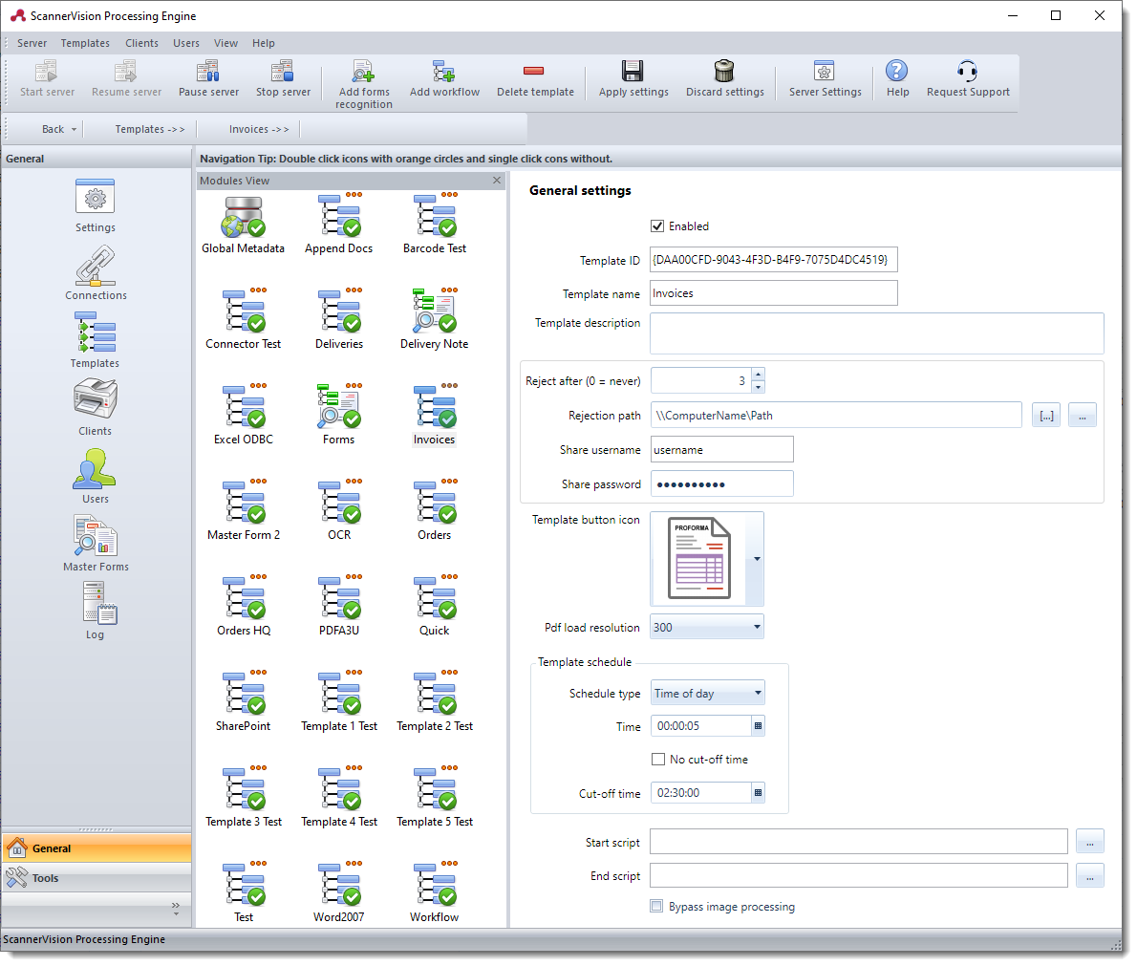1137x966 pixels.
Task: Open Master Forms in sidebar
Action: [96, 544]
